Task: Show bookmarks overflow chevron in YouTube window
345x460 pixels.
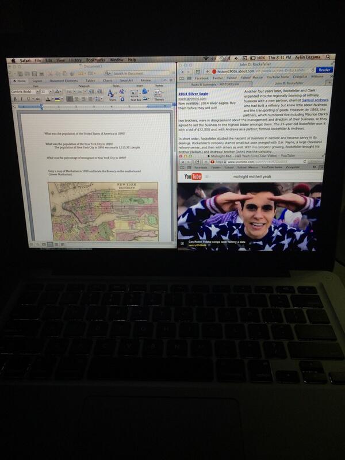Action: click(315, 167)
